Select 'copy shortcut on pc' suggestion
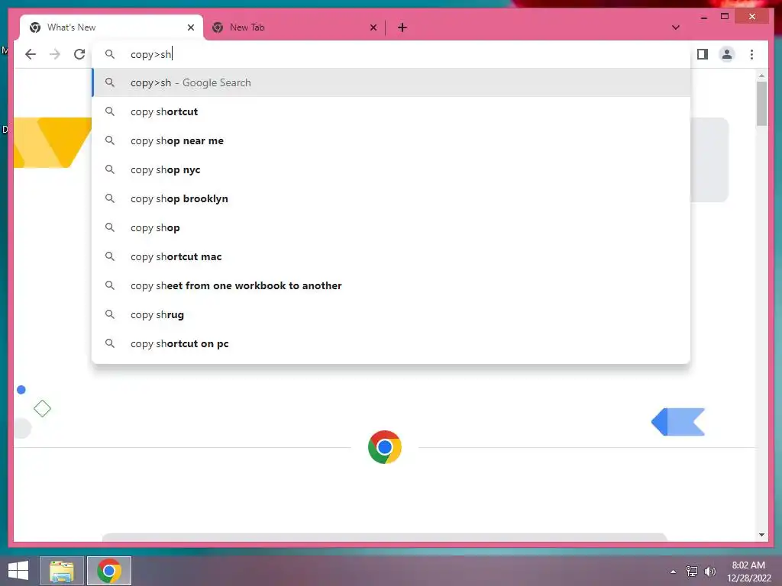 (392, 343)
